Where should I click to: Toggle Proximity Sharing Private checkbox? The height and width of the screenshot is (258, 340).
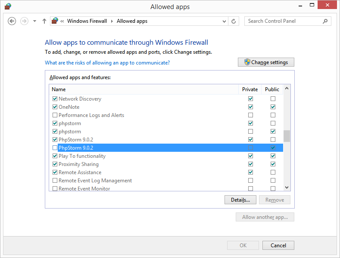tap(250, 164)
